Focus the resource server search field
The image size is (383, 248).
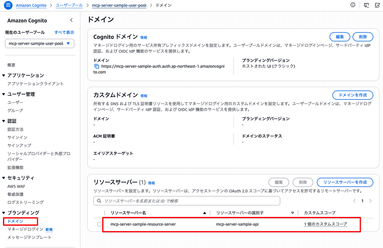click(x=187, y=201)
